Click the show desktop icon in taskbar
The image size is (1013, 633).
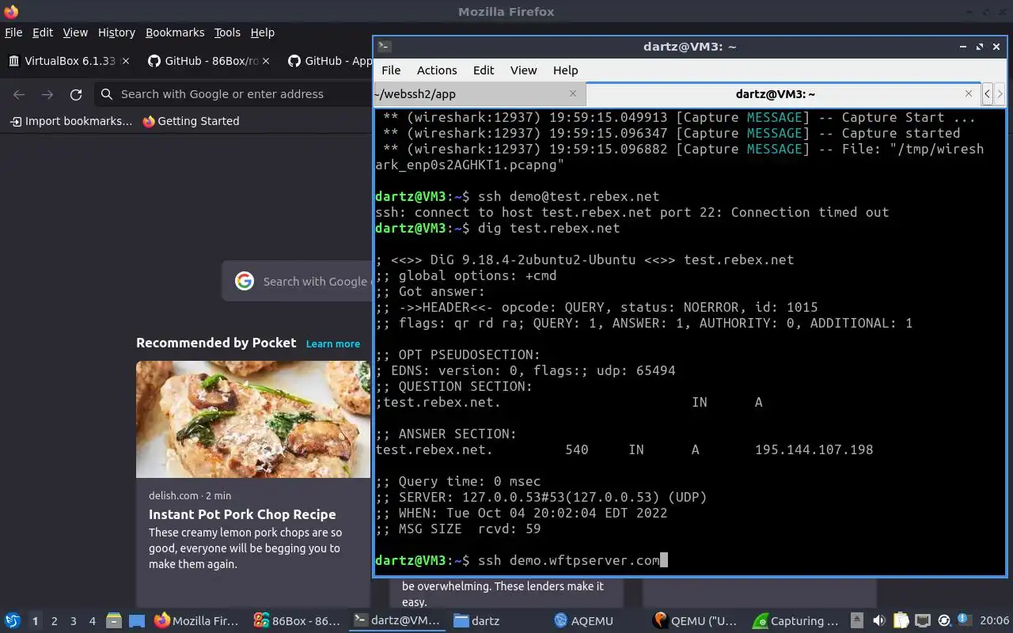136,621
